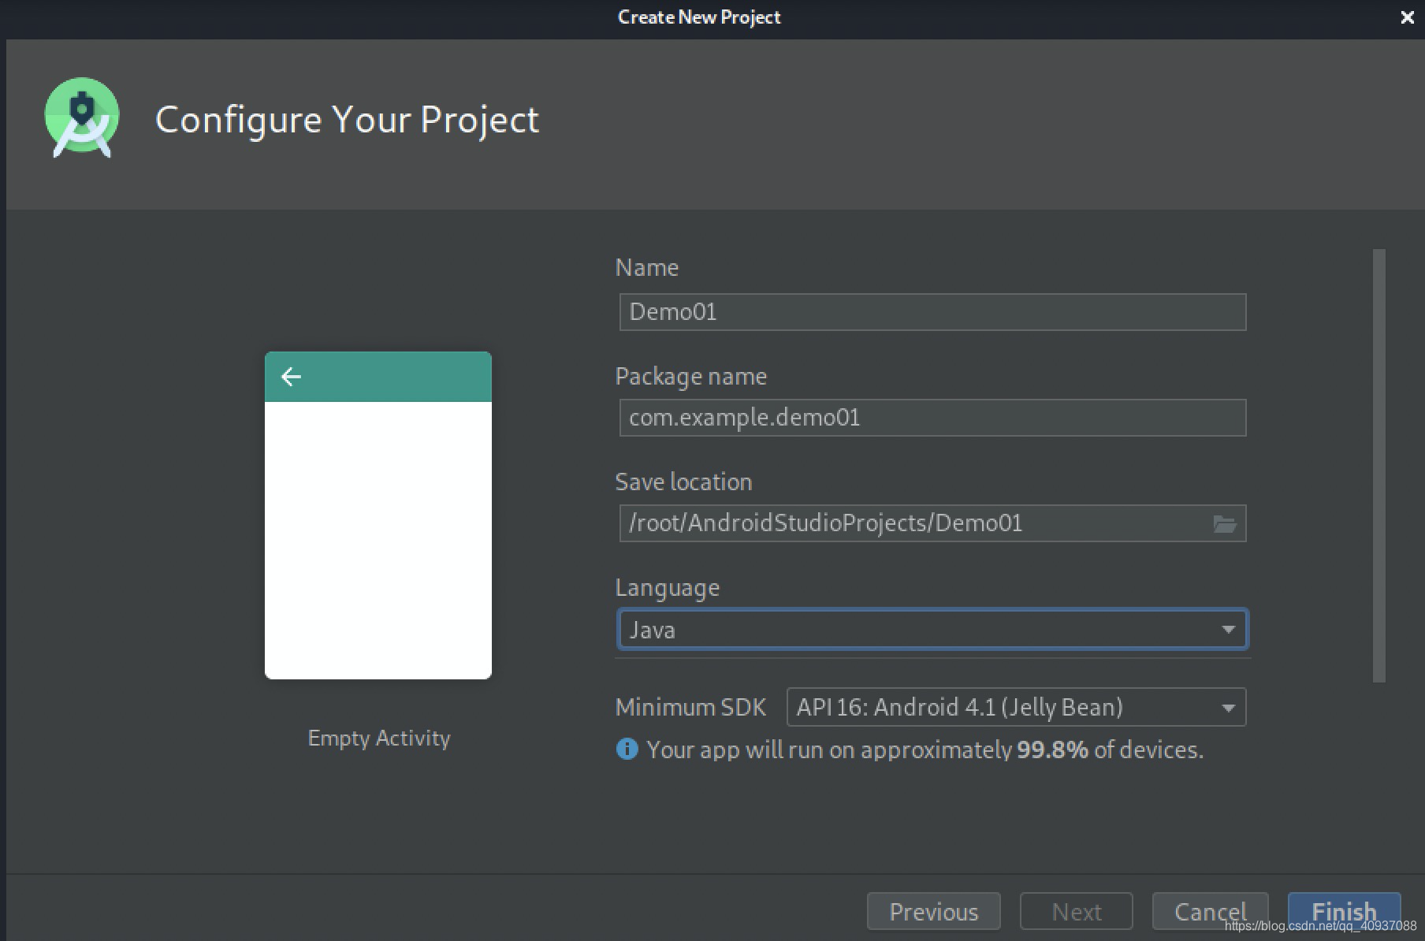Image resolution: width=1425 pixels, height=941 pixels.
Task: Click the back arrow in activity preview
Action: click(291, 377)
